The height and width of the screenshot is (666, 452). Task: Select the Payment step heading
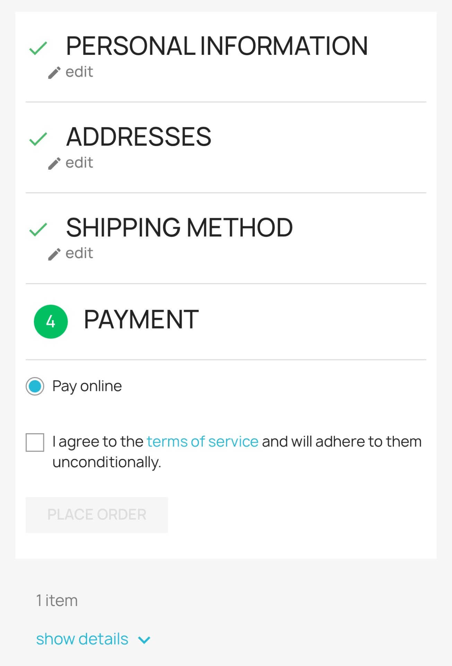141,319
